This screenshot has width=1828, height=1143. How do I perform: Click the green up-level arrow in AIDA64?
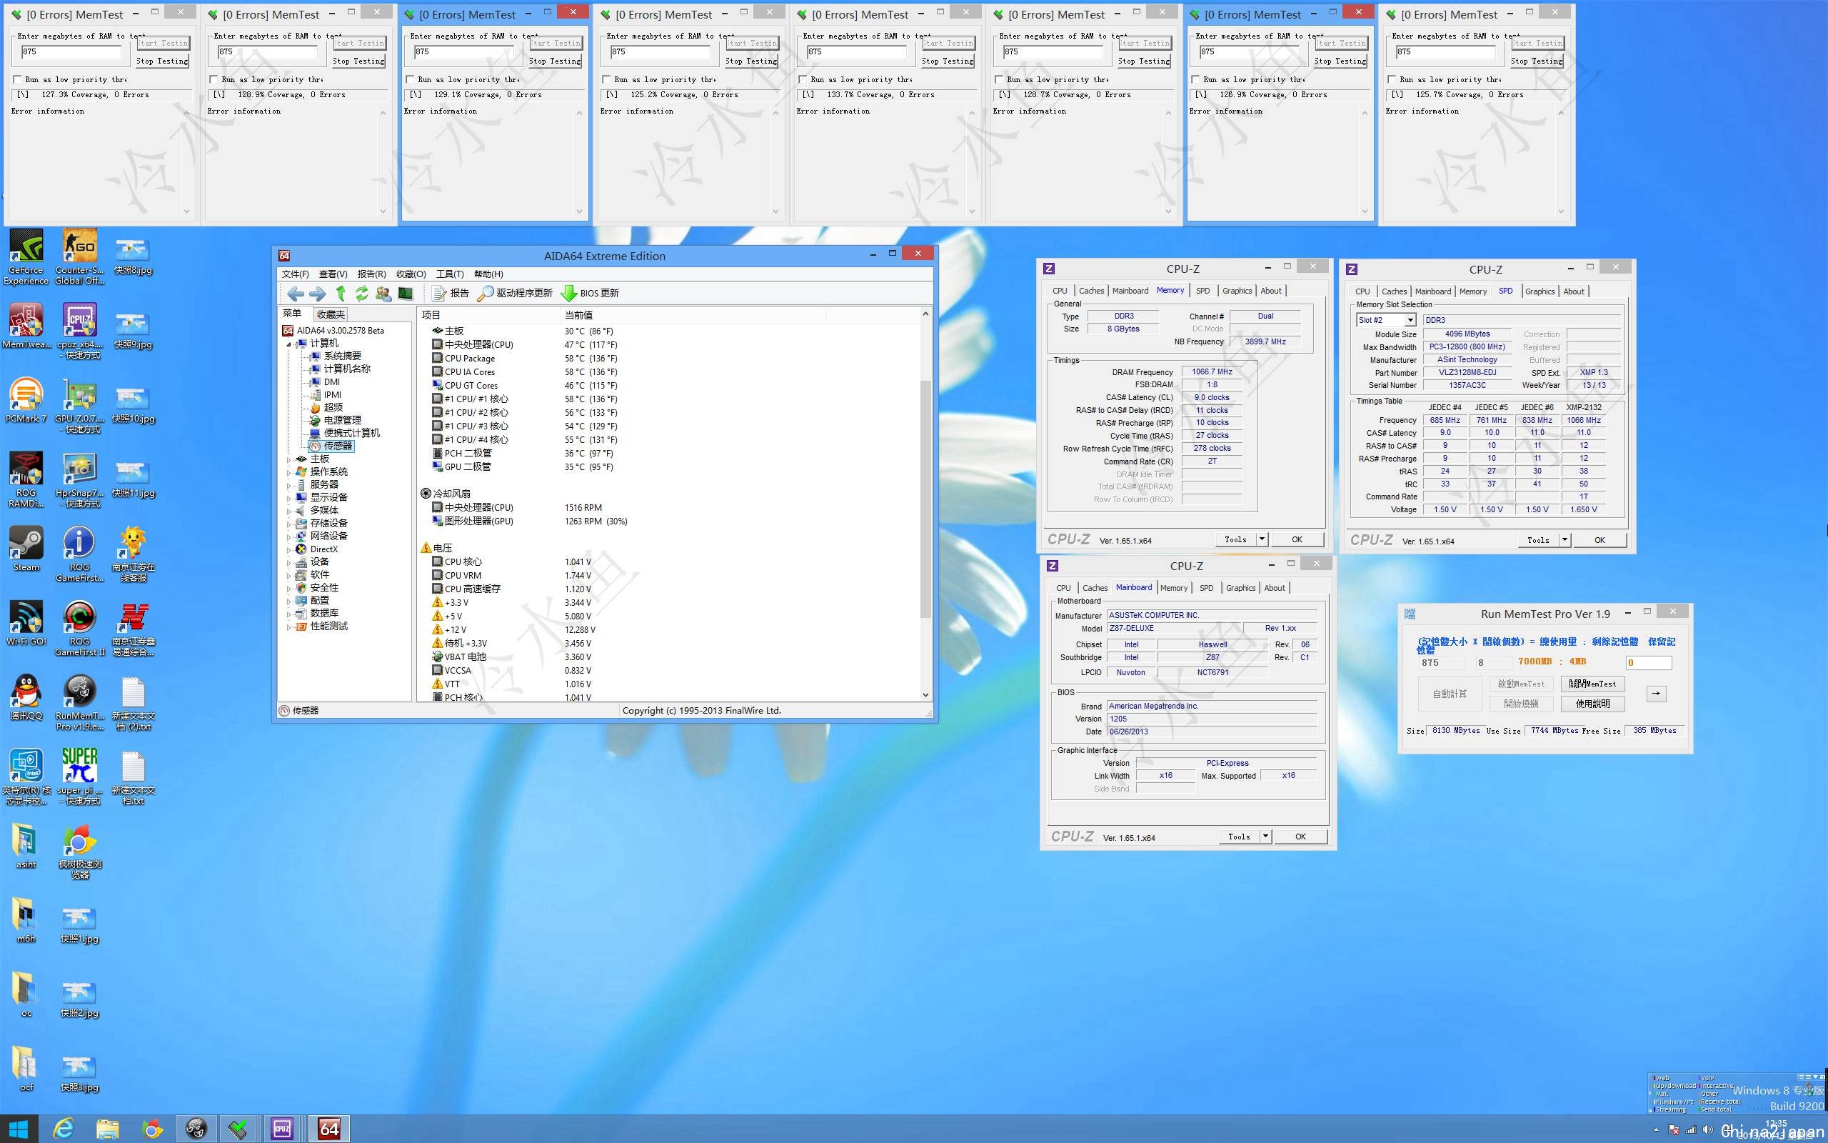point(341,294)
